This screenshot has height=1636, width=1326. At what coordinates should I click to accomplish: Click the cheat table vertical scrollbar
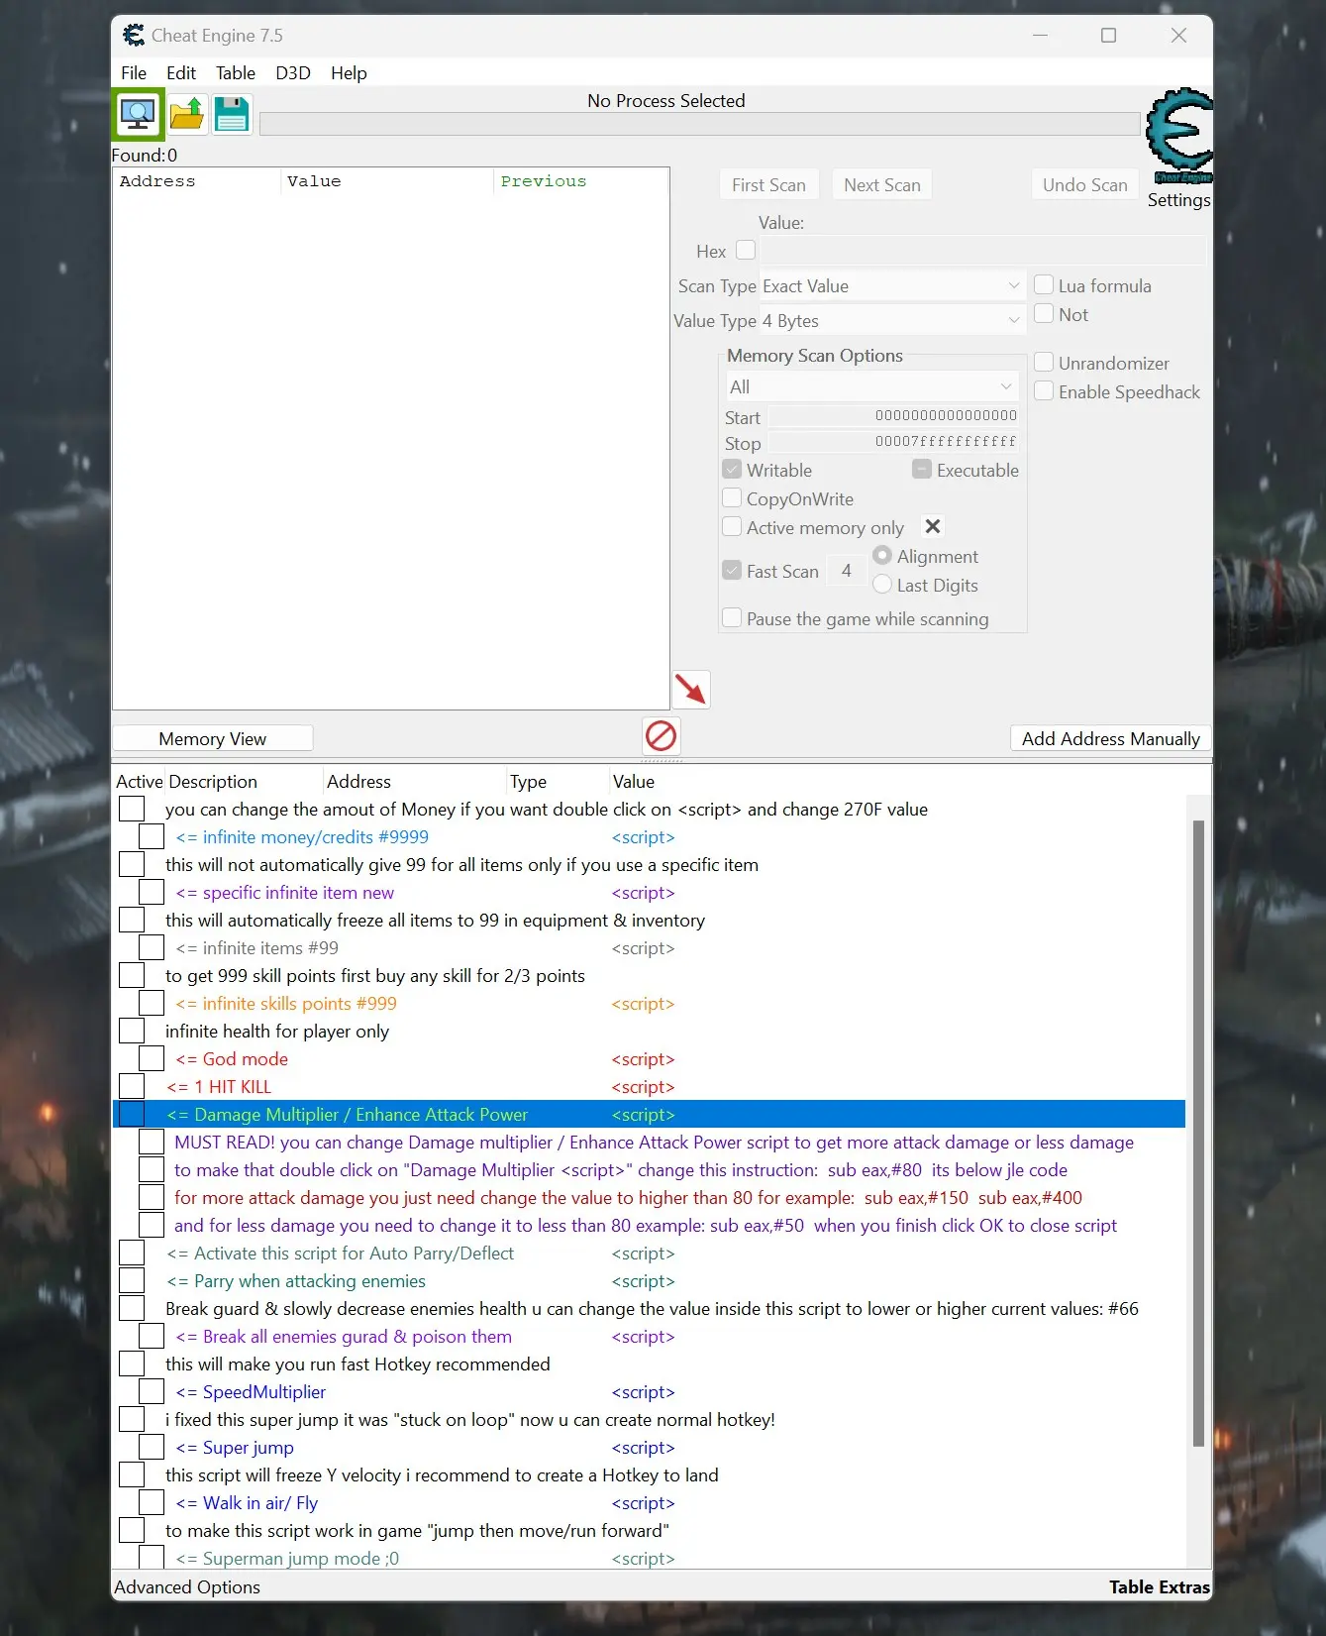(x=1198, y=1133)
